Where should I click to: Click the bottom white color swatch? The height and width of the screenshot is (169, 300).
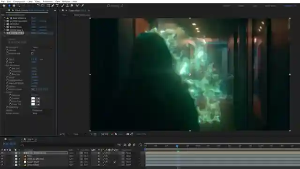33,104
